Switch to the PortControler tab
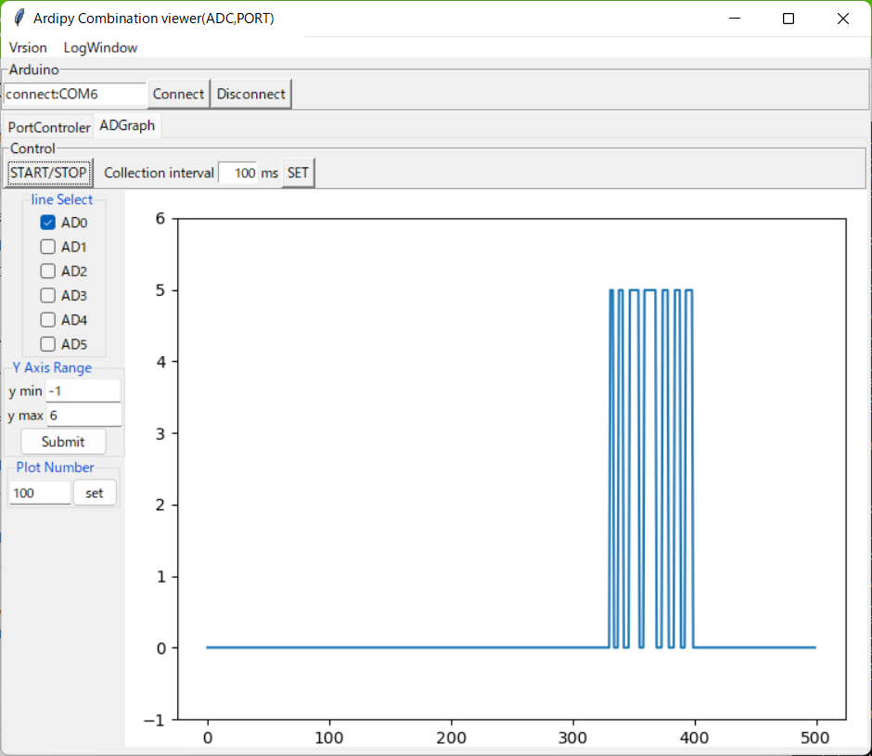Image resolution: width=872 pixels, height=756 pixels. coord(49,127)
